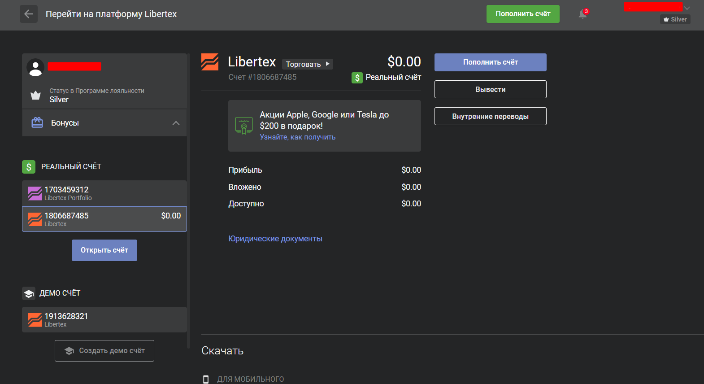Screen dimensions: 704x384
Task: Click Внутренние переводы button
Action: (x=491, y=116)
